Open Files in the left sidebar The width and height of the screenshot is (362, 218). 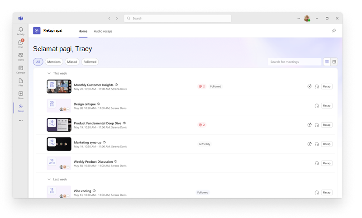coord(20,82)
